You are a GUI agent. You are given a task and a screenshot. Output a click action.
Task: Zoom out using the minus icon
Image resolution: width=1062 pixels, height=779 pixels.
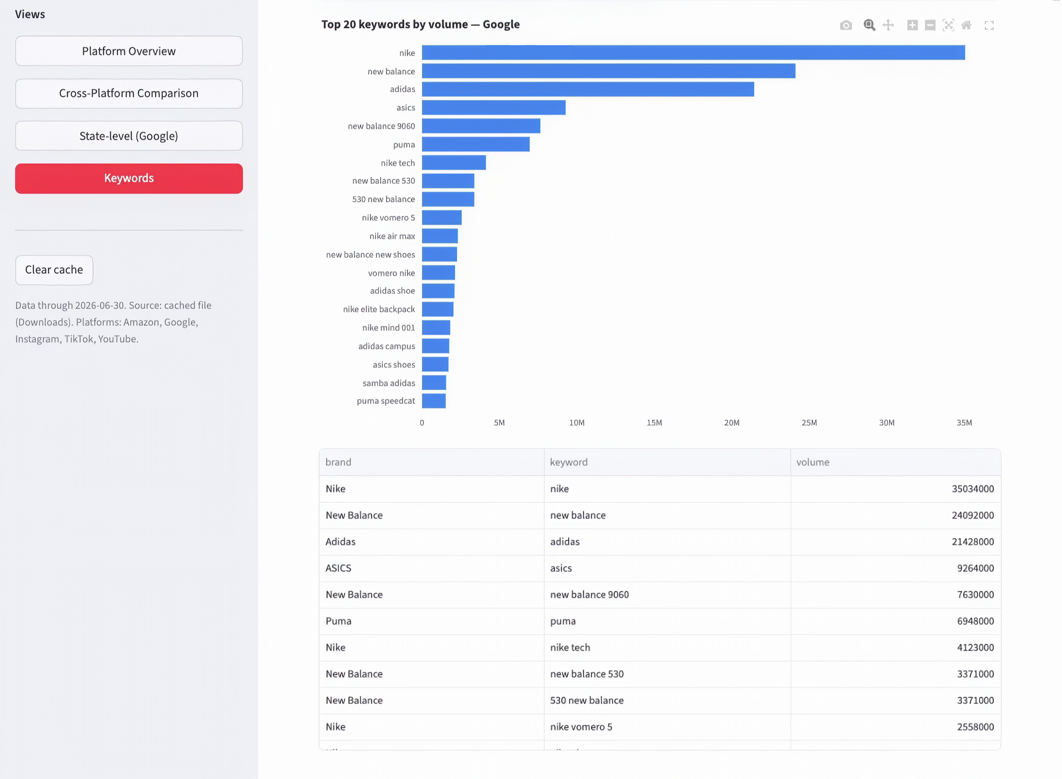coord(930,25)
